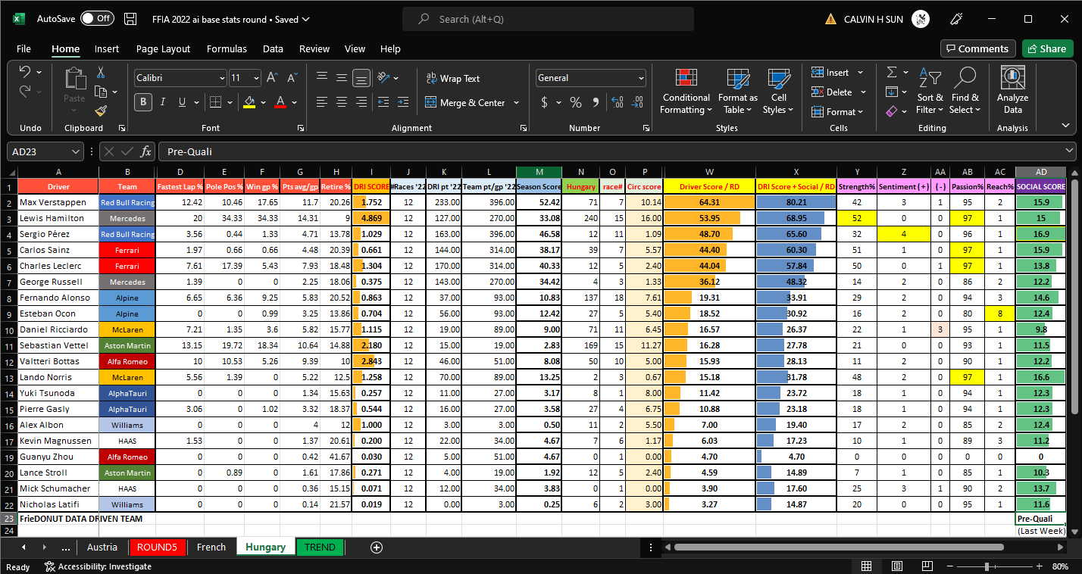1082x574 pixels.
Task: Open the Font size dropdown
Action: click(x=256, y=78)
